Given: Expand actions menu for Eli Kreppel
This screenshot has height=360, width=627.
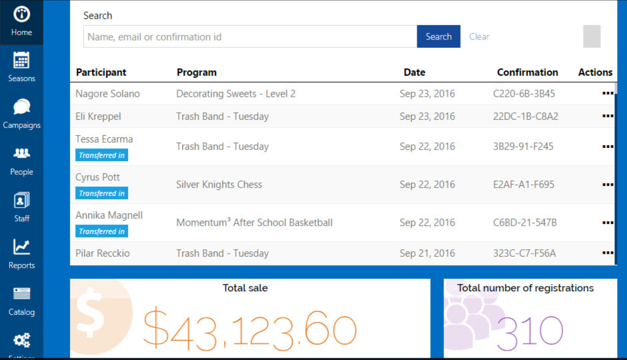Looking at the screenshot, I should tap(607, 116).
